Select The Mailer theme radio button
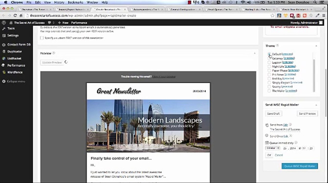The height and width of the screenshot is (183, 328). [269, 91]
